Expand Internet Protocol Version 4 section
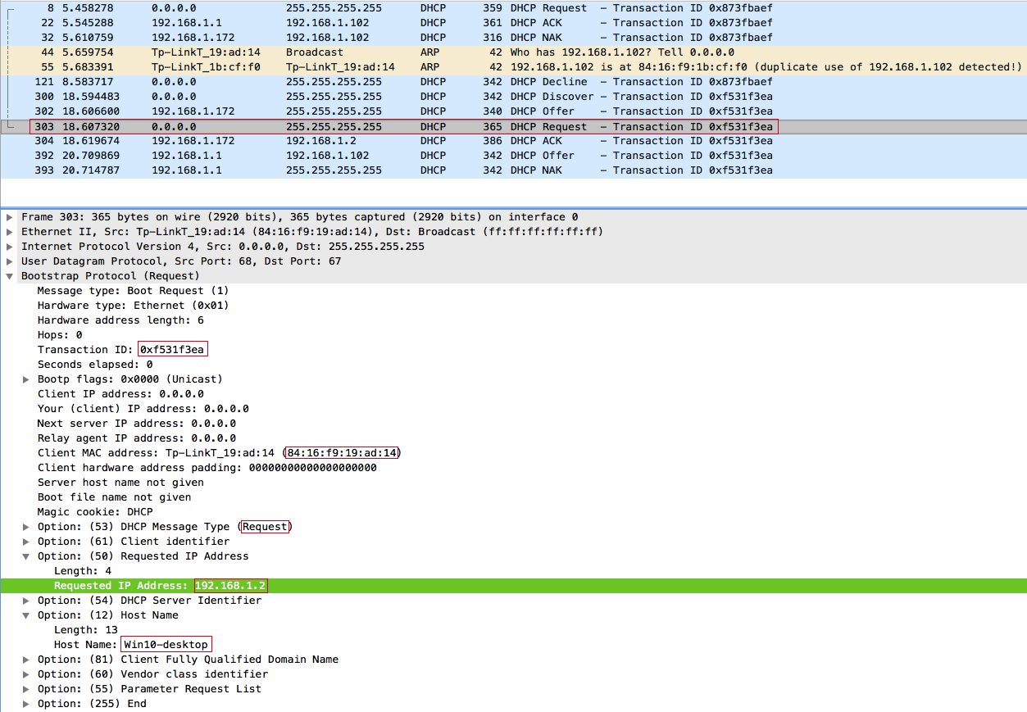 9,247
